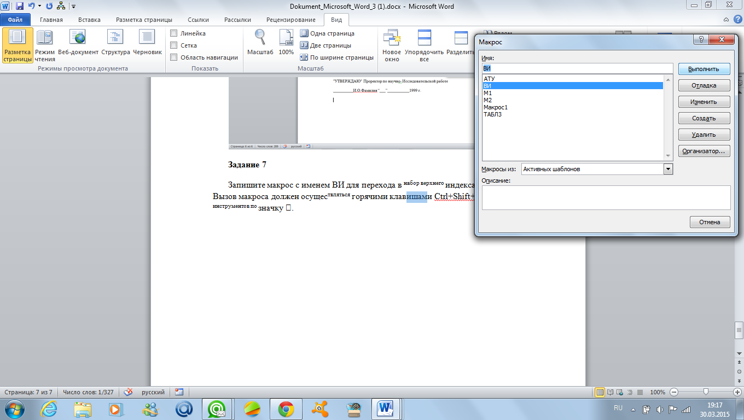This screenshot has height=420, width=744.
Task: Open Full Screen Reading mode (Режим чтения)
Action: [45, 45]
